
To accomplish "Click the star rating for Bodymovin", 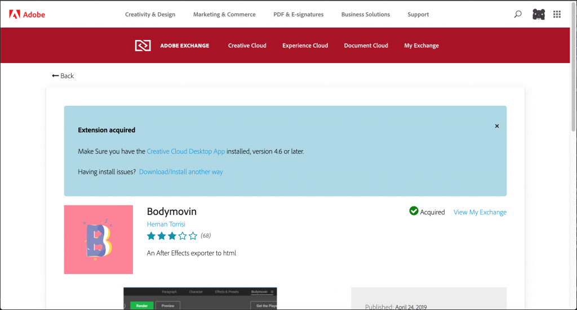I will 172,236.
